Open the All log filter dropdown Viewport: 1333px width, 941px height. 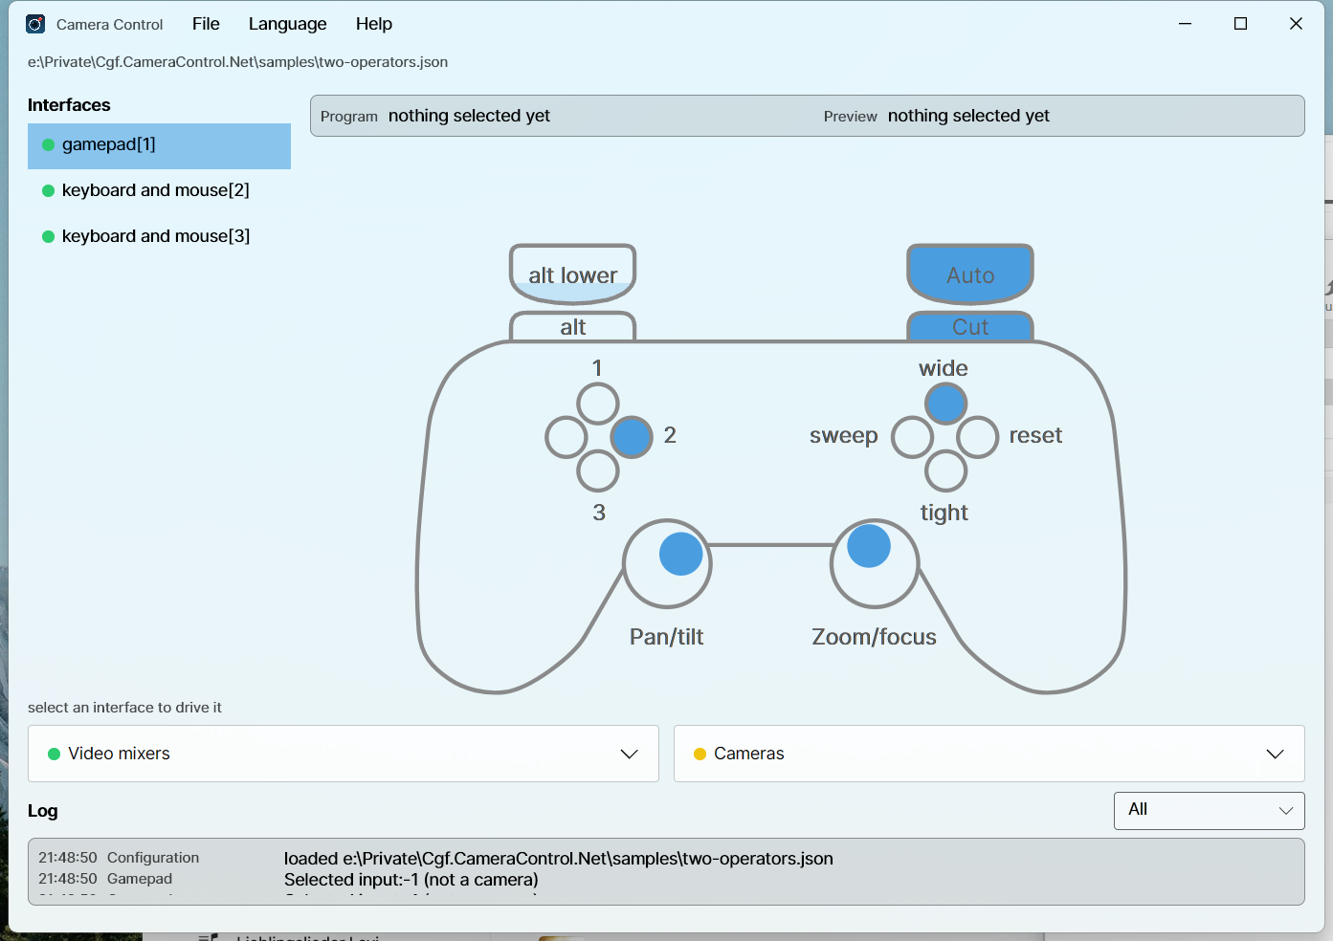[x=1210, y=811]
